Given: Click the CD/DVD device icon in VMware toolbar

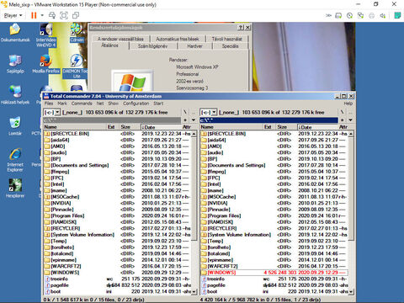Looking at the screenshot, I should pyautogui.click(x=349, y=16).
